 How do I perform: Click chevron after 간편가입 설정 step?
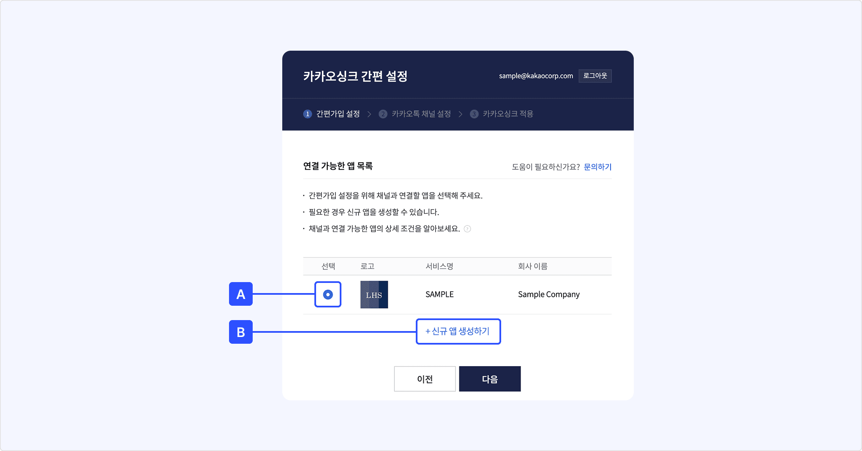(369, 114)
